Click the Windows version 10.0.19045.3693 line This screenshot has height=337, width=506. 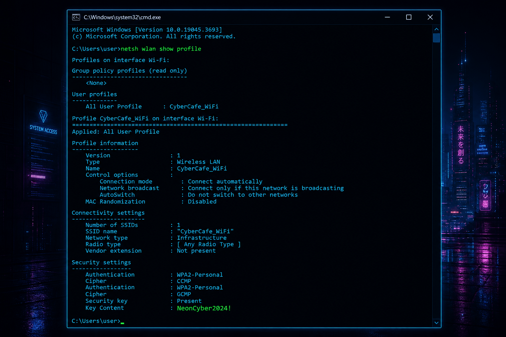point(147,30)
